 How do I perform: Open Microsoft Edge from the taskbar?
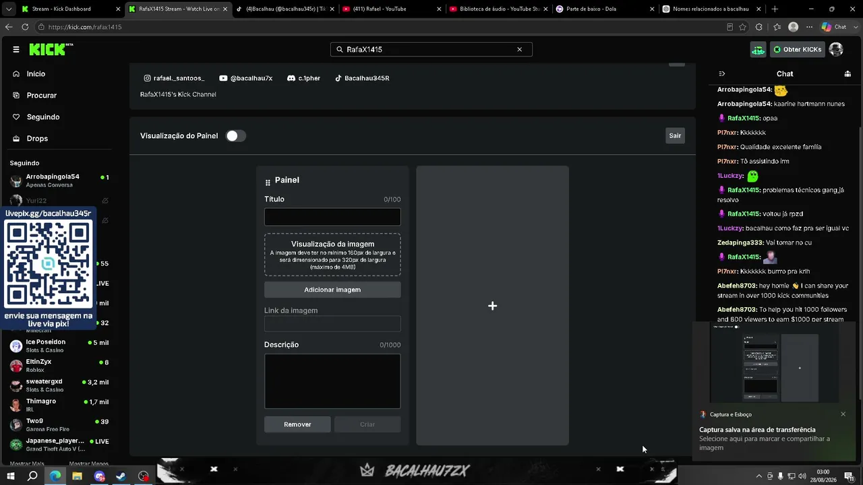[55, 476]
